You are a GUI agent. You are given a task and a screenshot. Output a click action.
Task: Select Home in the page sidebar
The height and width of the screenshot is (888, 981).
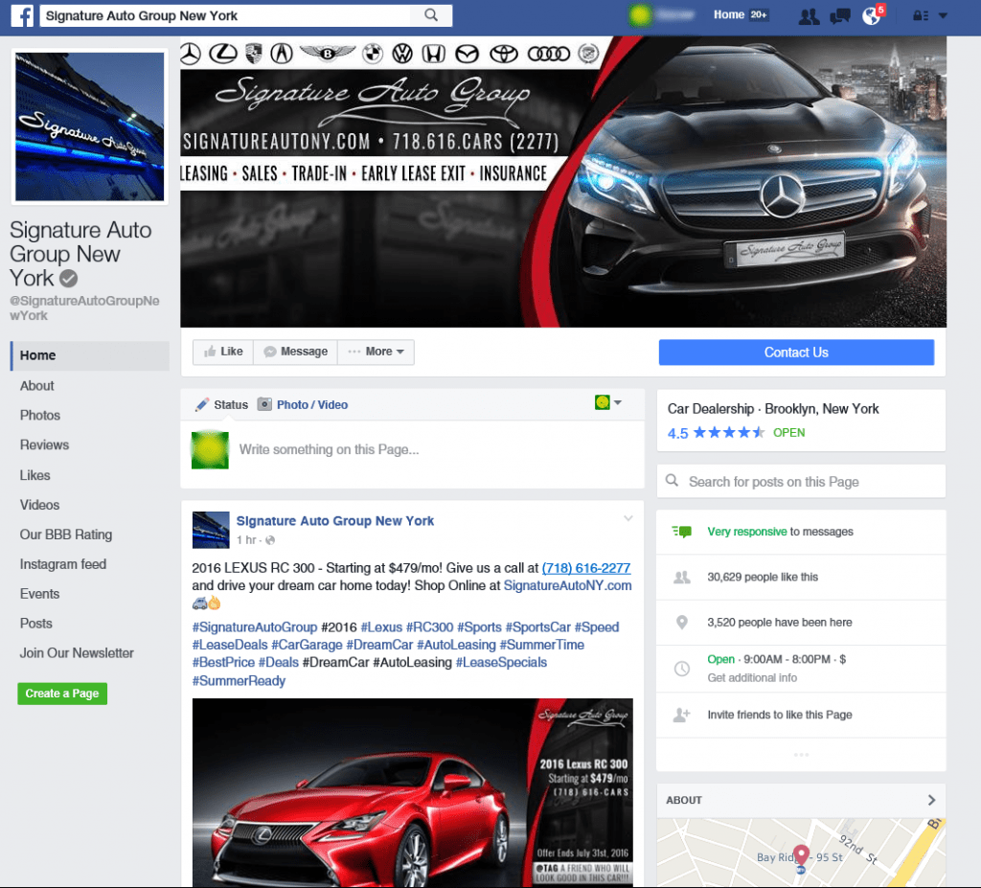click(89, 355)
